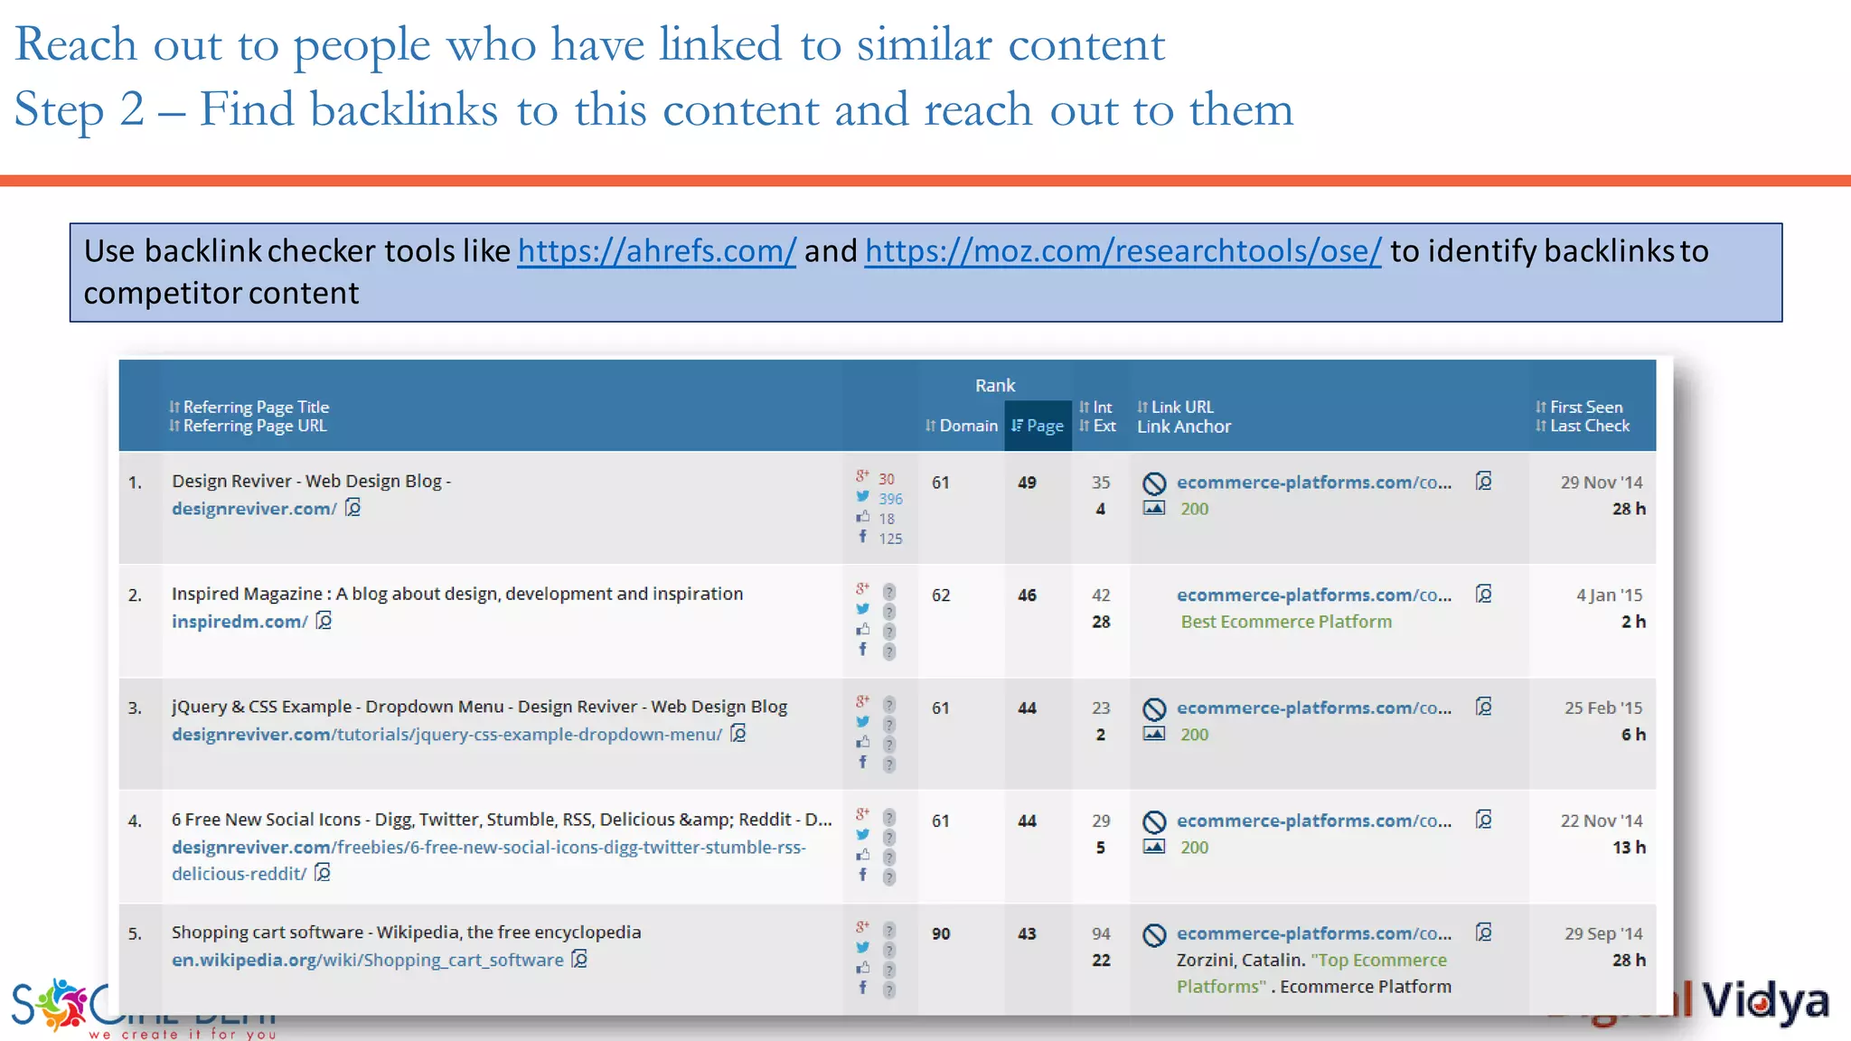
Task: Open designreviver.com/ homepage link
Action: tap(254, 509)
